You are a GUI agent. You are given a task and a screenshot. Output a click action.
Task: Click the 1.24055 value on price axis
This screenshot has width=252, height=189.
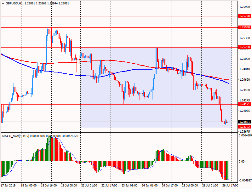(x=245, y=111)
